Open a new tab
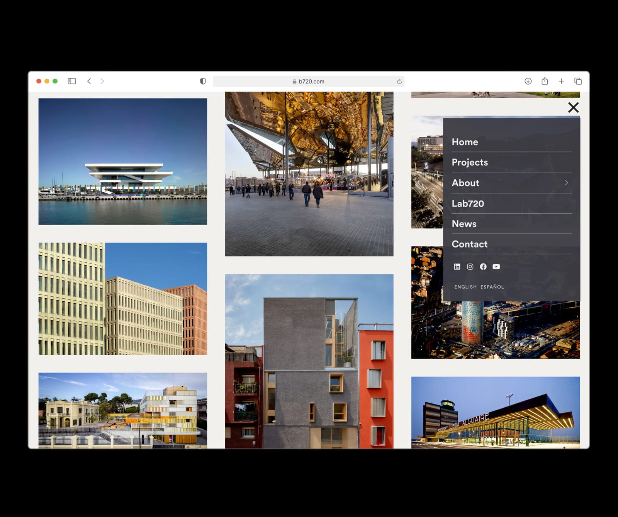Image resolution: width=618 pixels, height=517 pixels. click(x=561, y=81)
